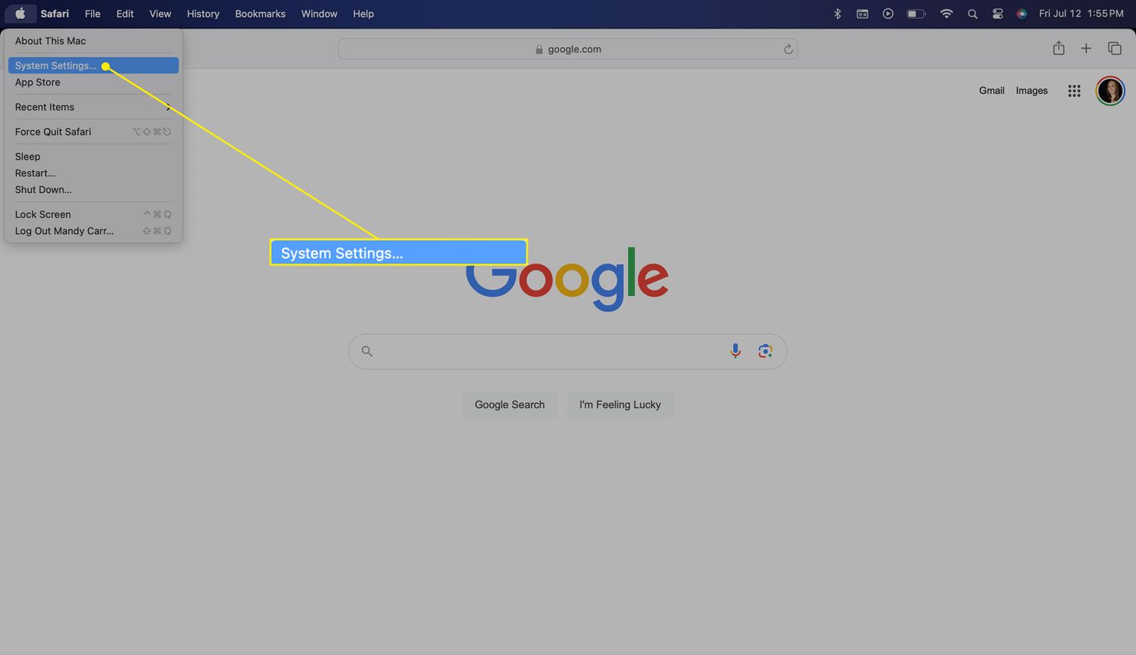This screenshot has height=655, width=1136.
Task: Open the Google account avatar menu
Action: (1109, 91)
